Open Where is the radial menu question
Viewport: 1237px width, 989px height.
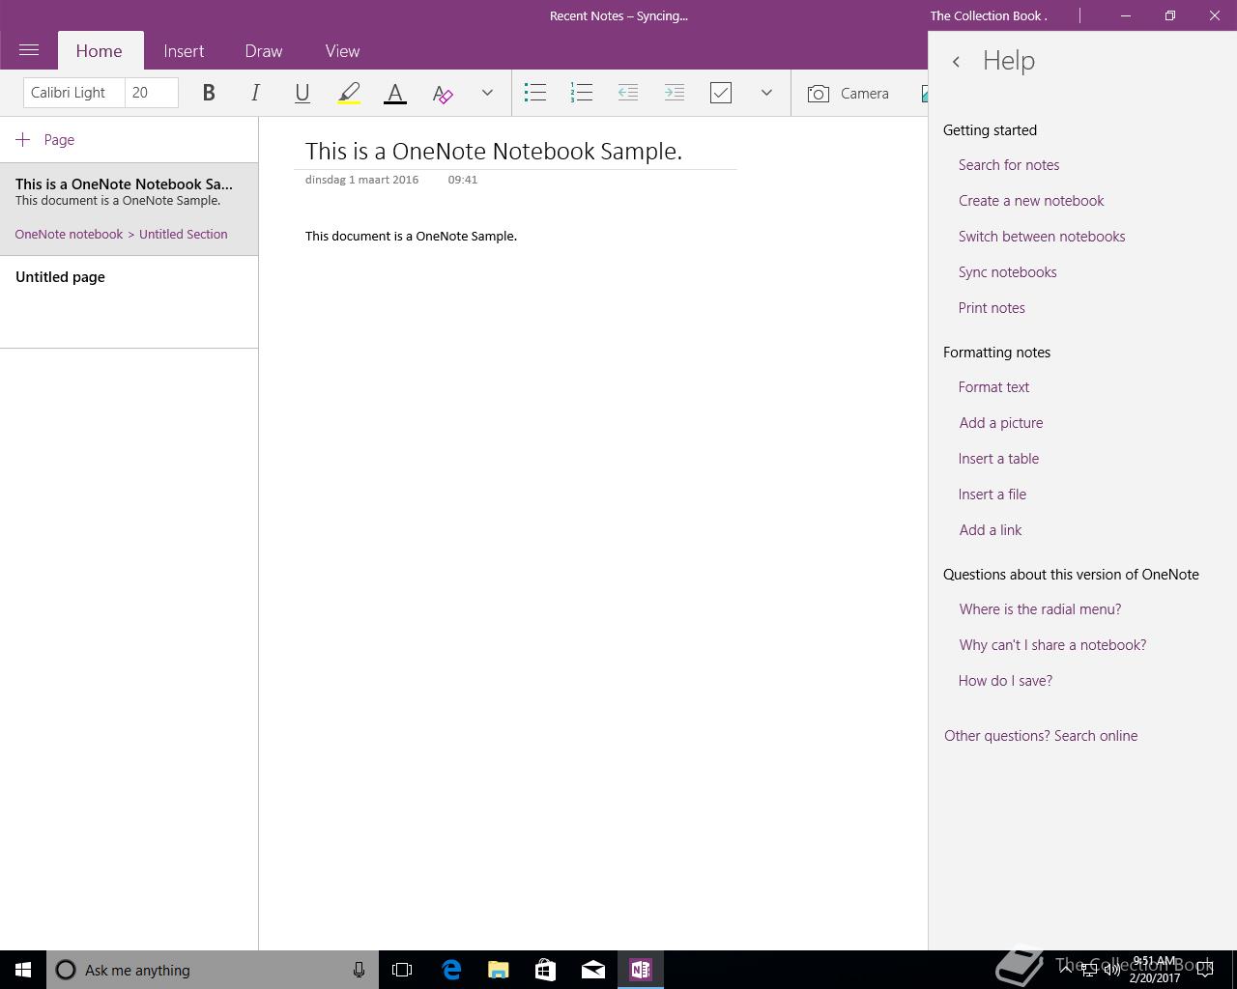(1040, 609)
